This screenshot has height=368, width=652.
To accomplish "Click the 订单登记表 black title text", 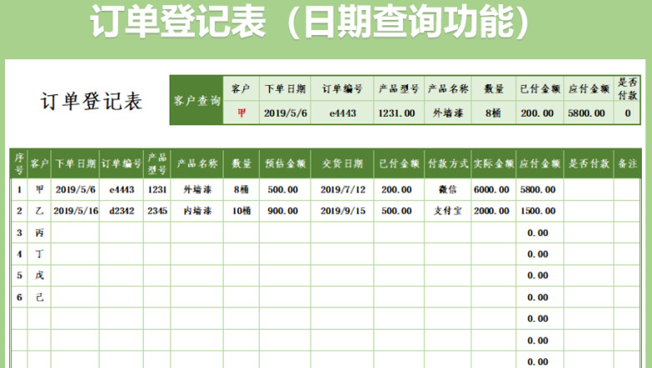I will point(91,101).
